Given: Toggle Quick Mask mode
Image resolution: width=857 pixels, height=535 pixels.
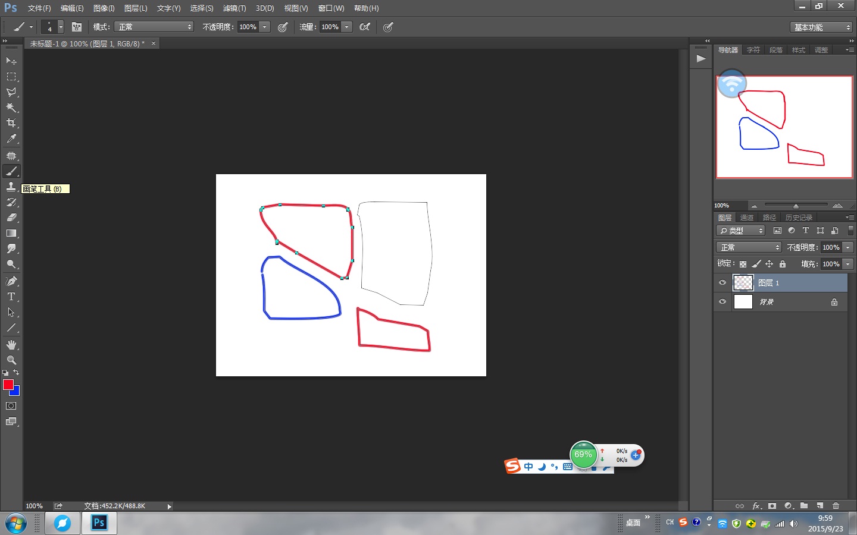Looking at the screenshot, I should pos(11,406).
